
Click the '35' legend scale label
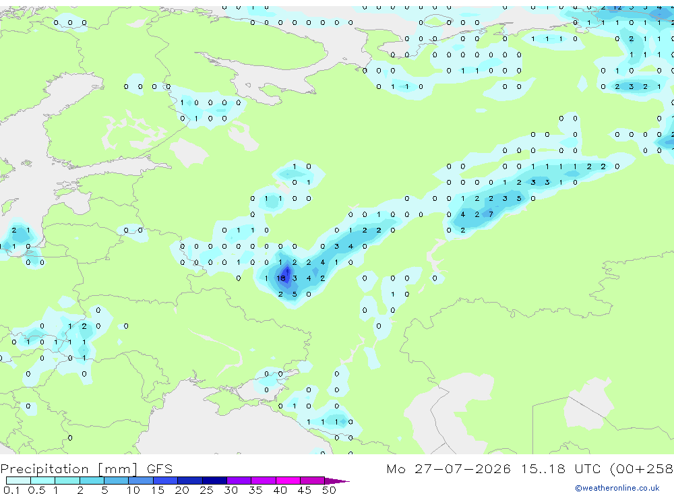pyautogui.click(x=255, y=490)
